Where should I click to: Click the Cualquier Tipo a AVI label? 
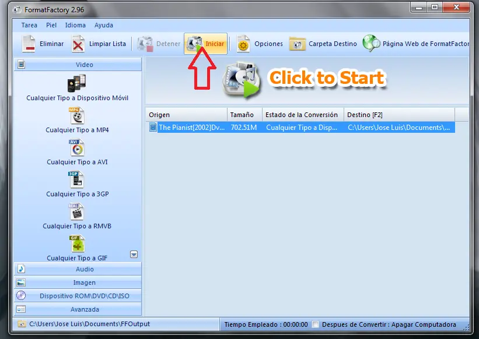click(77, 162)
